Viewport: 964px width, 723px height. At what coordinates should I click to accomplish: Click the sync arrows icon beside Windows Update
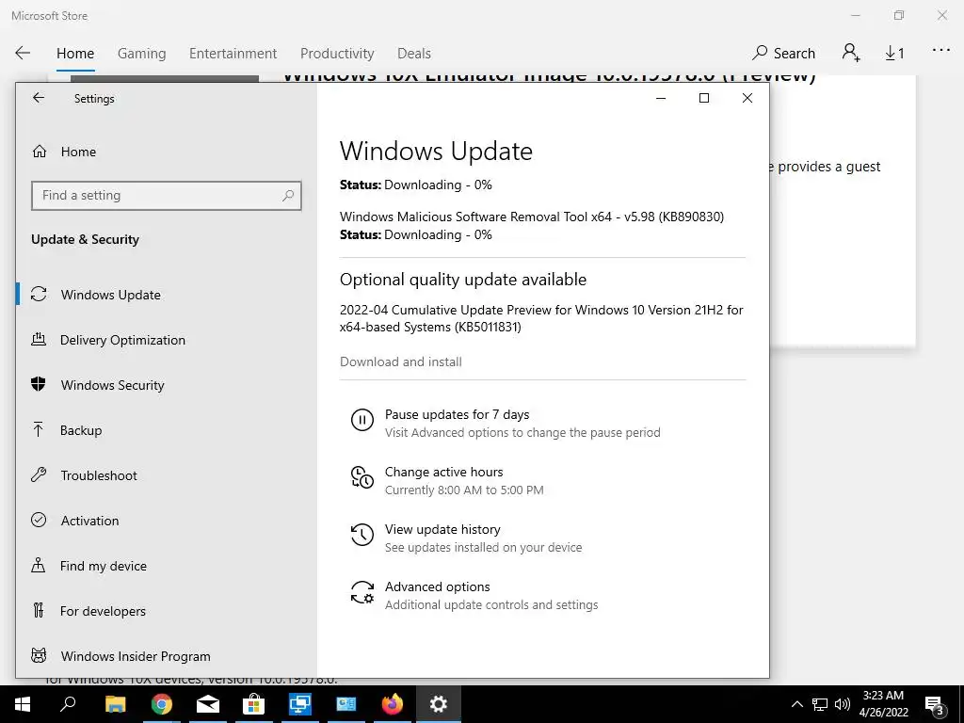click(x=39, y=294)
